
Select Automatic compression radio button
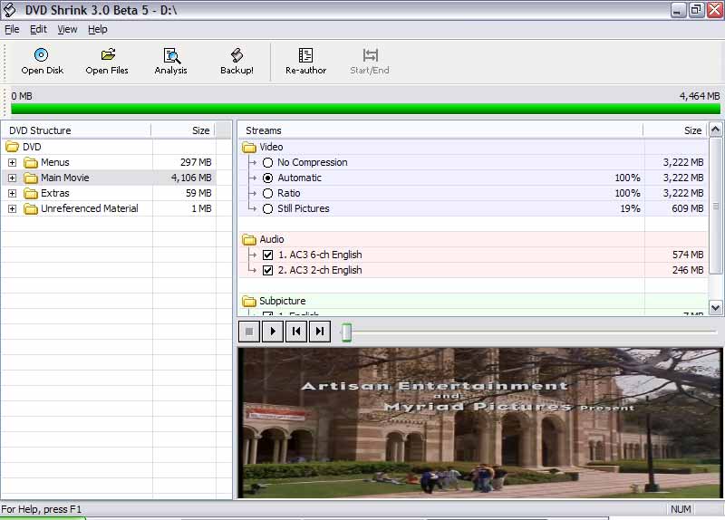(267, 178)
